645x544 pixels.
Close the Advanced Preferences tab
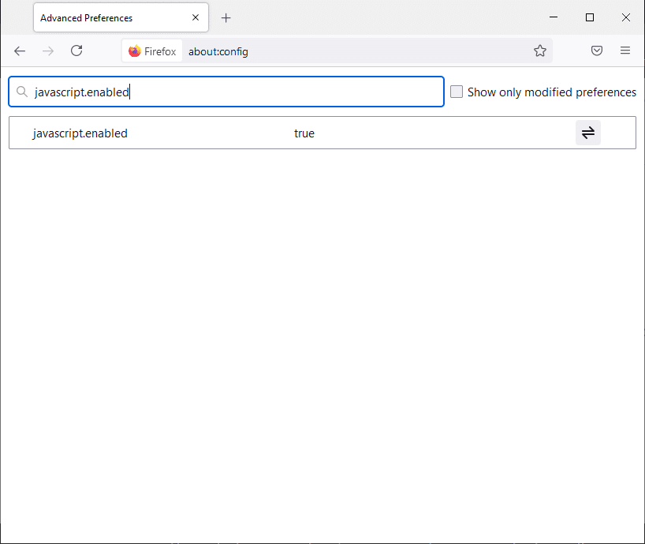pos(196,17)
